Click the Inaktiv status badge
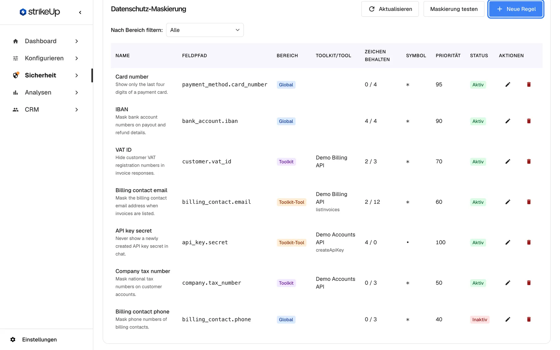 coord(479,320)
